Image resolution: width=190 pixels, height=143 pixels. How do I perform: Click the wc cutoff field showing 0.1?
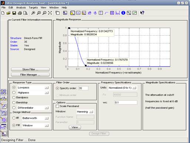(126, 103)
